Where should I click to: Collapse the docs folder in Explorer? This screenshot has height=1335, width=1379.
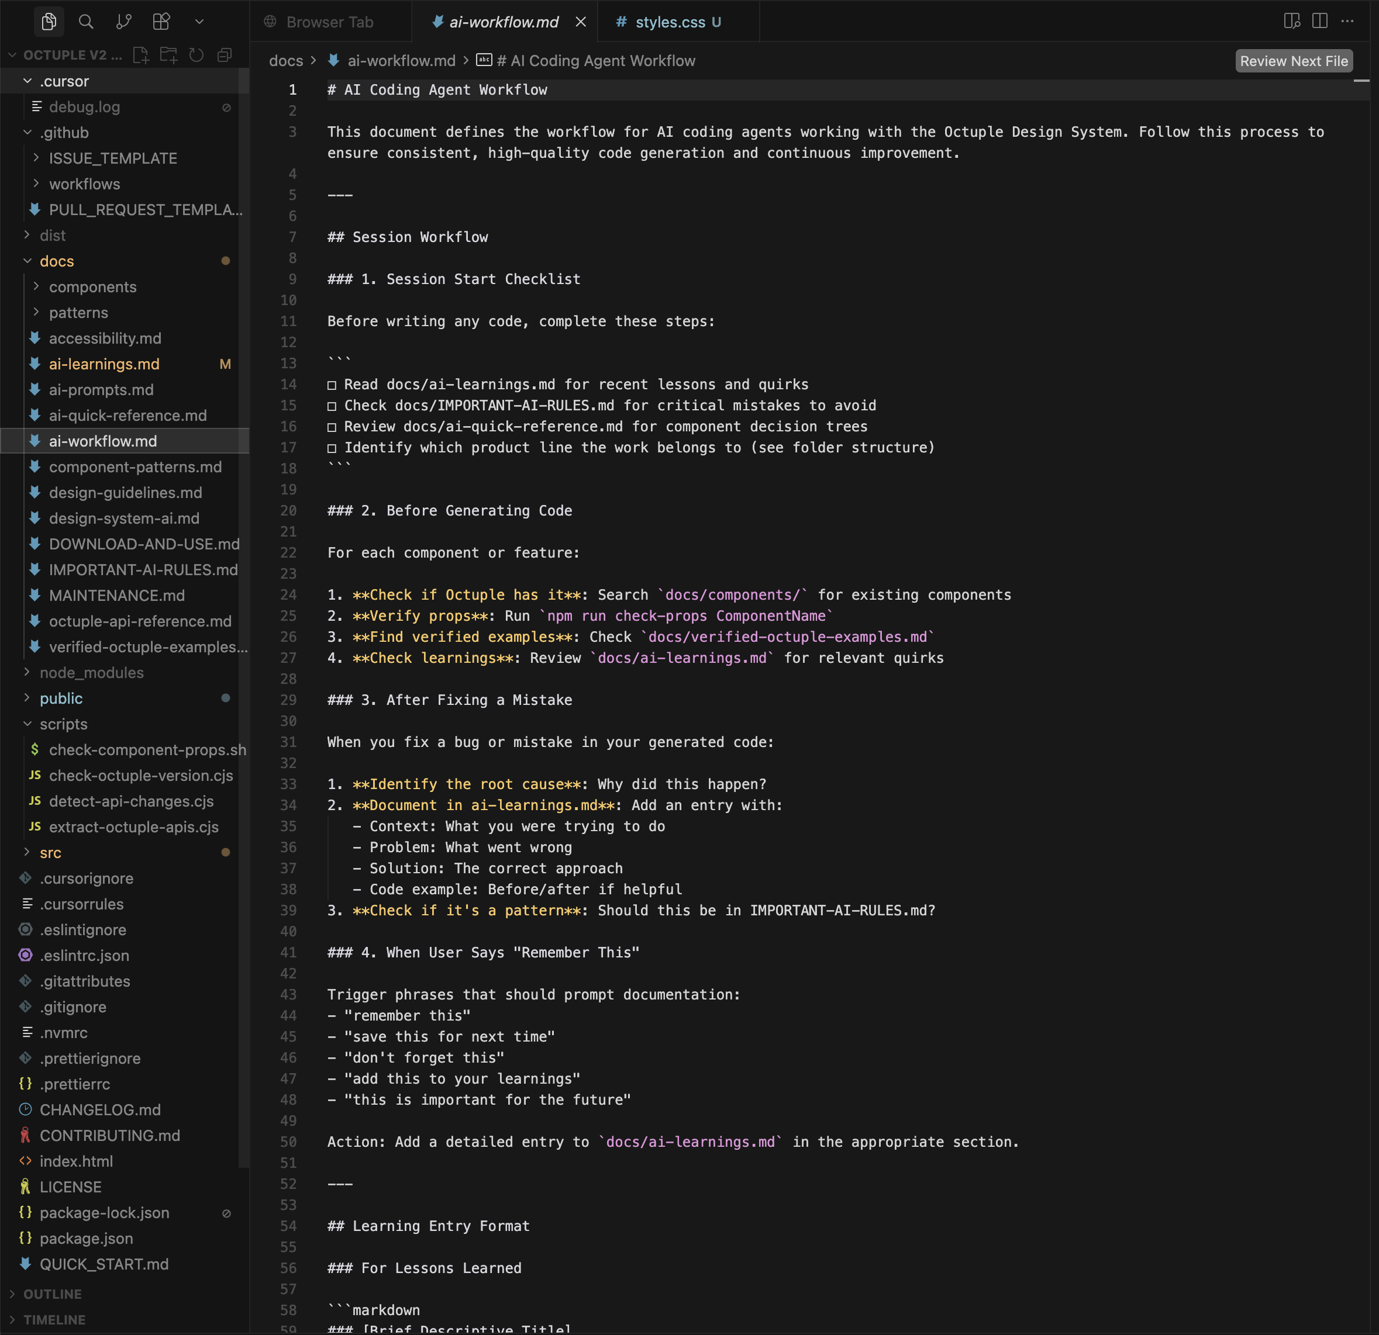(56, 260)
